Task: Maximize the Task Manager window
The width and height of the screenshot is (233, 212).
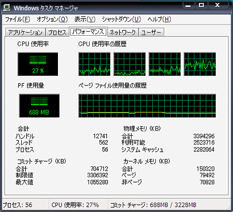Action: point(201,5)
